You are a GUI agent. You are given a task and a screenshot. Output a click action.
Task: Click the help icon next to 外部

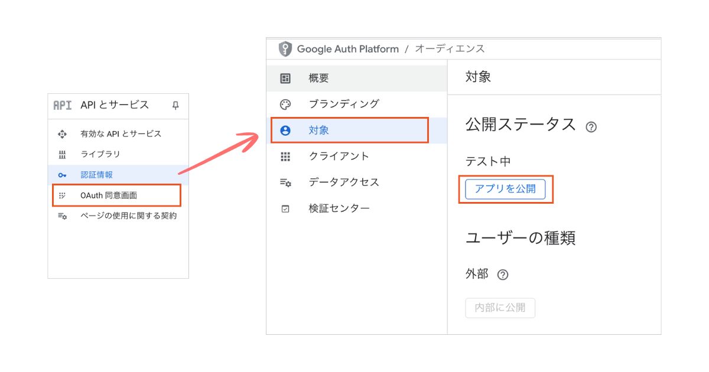point(503,275)
